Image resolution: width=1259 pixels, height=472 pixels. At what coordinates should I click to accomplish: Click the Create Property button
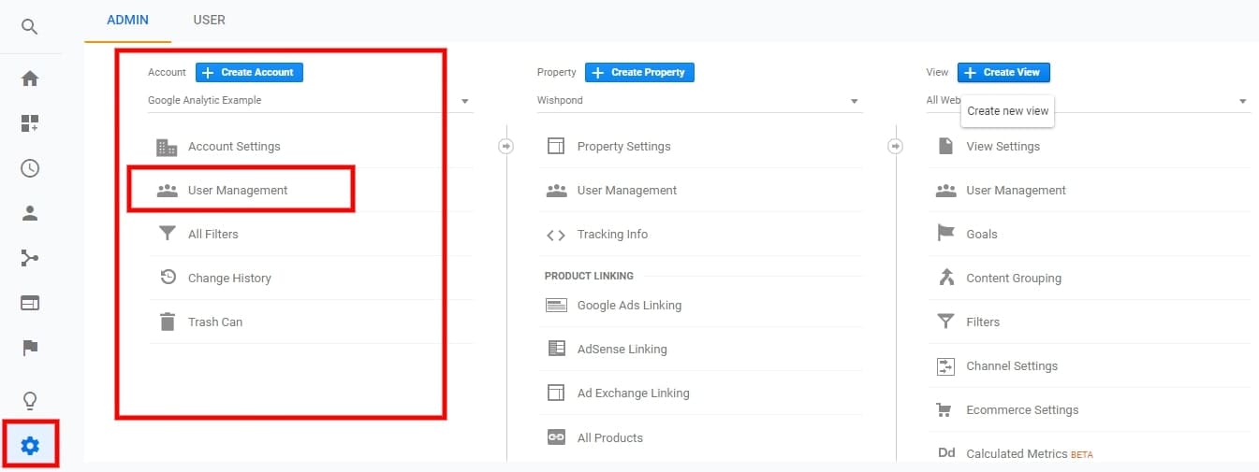point(639,72)
